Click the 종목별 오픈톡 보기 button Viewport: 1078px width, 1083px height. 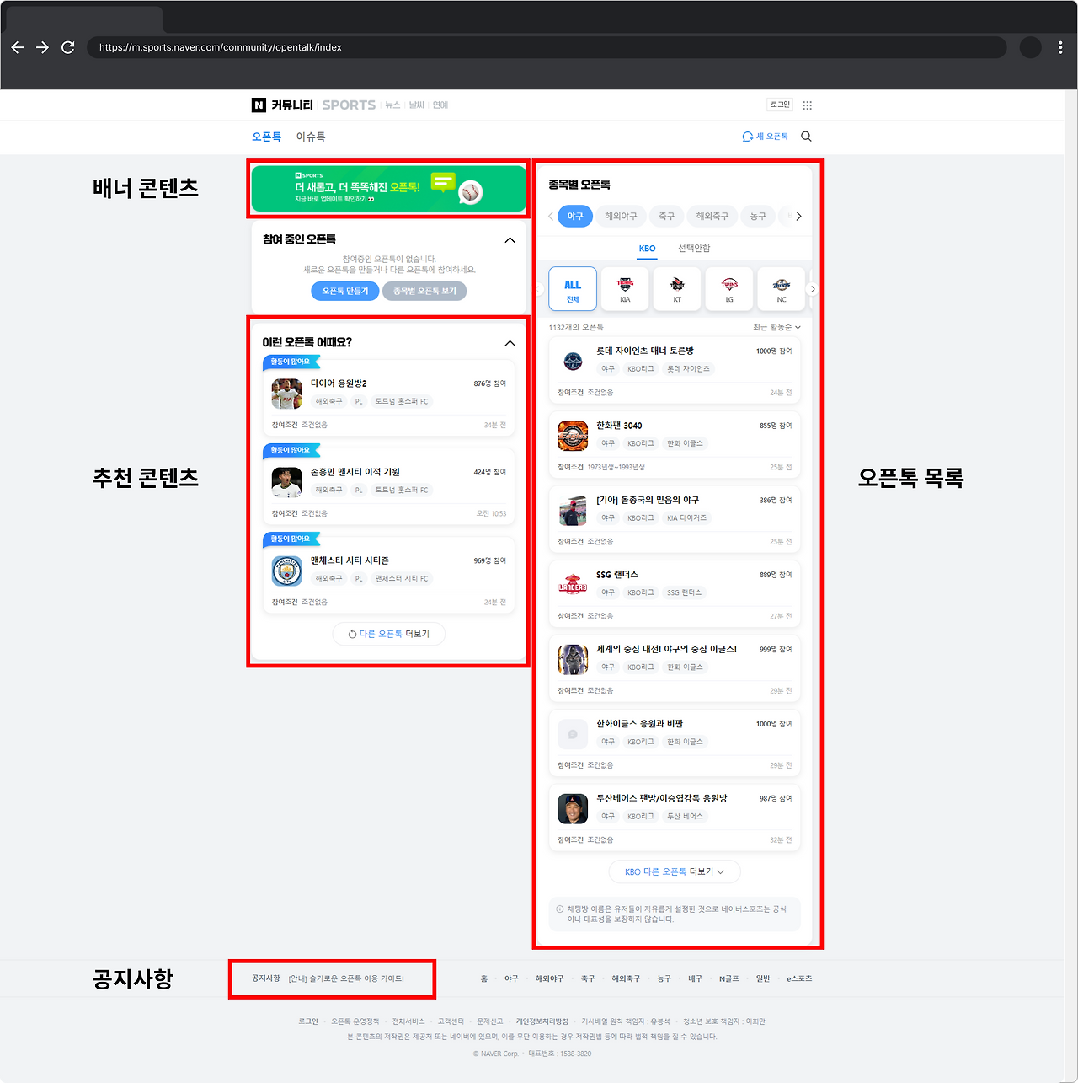[x=424, y=291]
